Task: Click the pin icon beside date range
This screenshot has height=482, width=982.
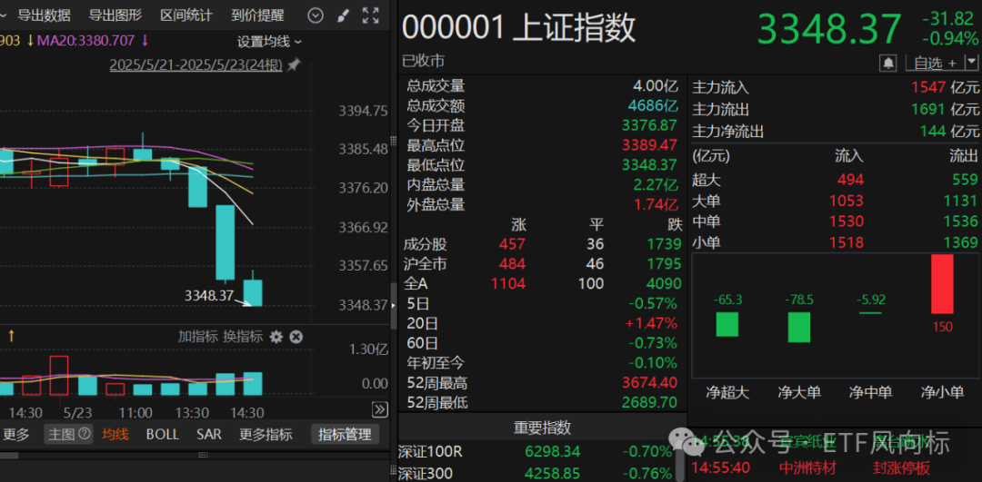Action: pos(293,65)
